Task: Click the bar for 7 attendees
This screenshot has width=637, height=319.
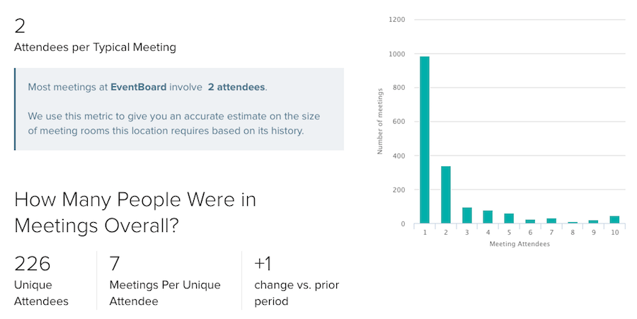Action: 551,221
